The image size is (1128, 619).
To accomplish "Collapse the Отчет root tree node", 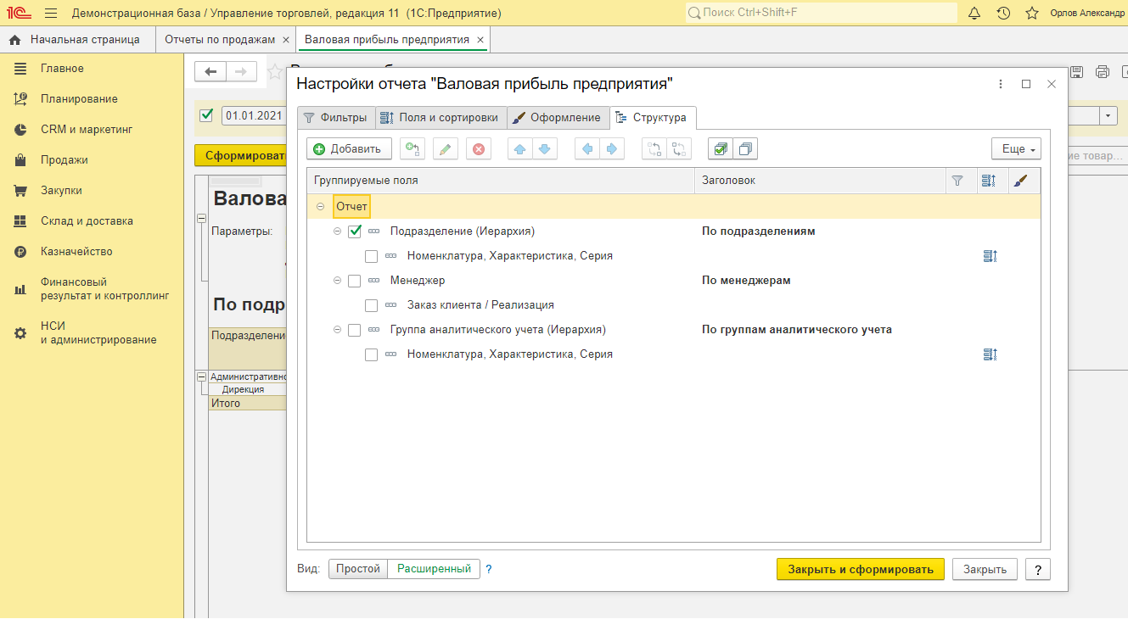I will pyautogui.click(x=320, y=207).
